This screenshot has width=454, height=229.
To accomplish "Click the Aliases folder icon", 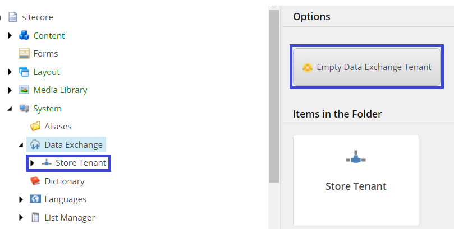I will 35,126.
